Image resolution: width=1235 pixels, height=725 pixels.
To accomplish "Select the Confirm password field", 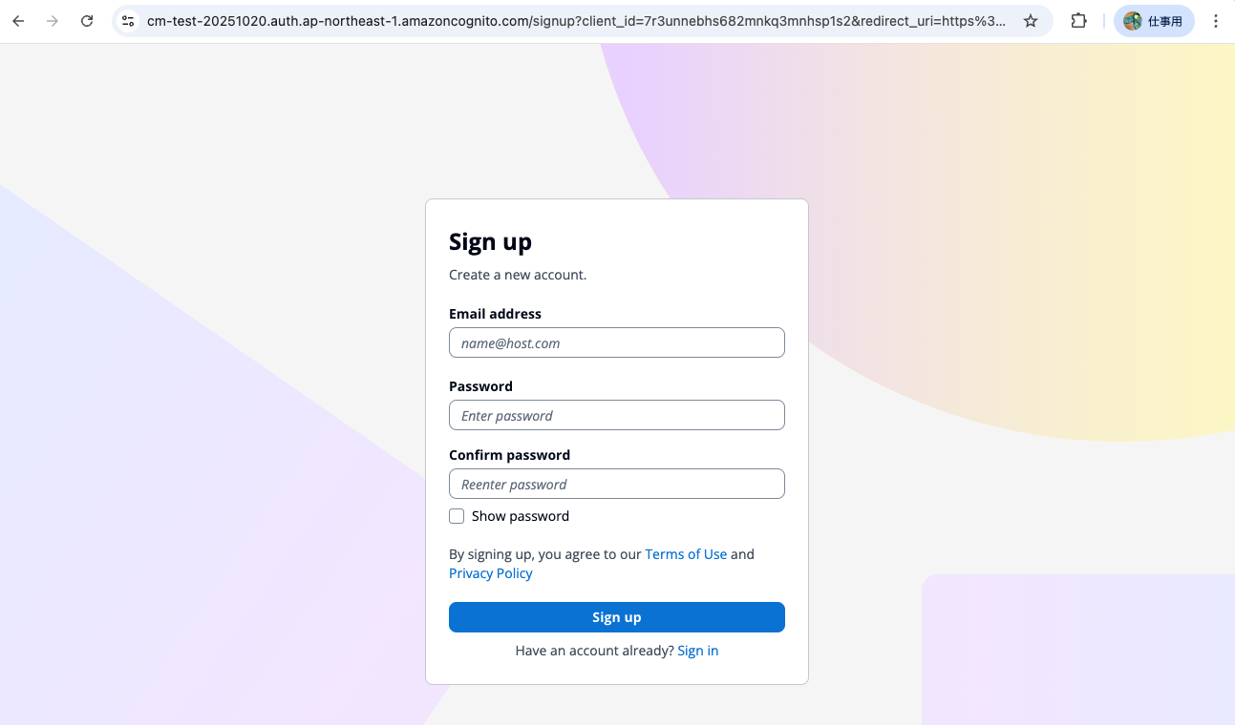I will tap(616, 485).
